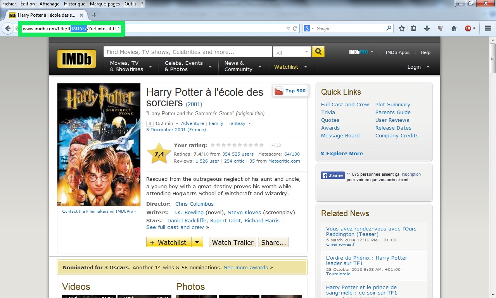Open the 354 525 users ratings link
This screenshot has height=298, width=496.
[238, 154]
